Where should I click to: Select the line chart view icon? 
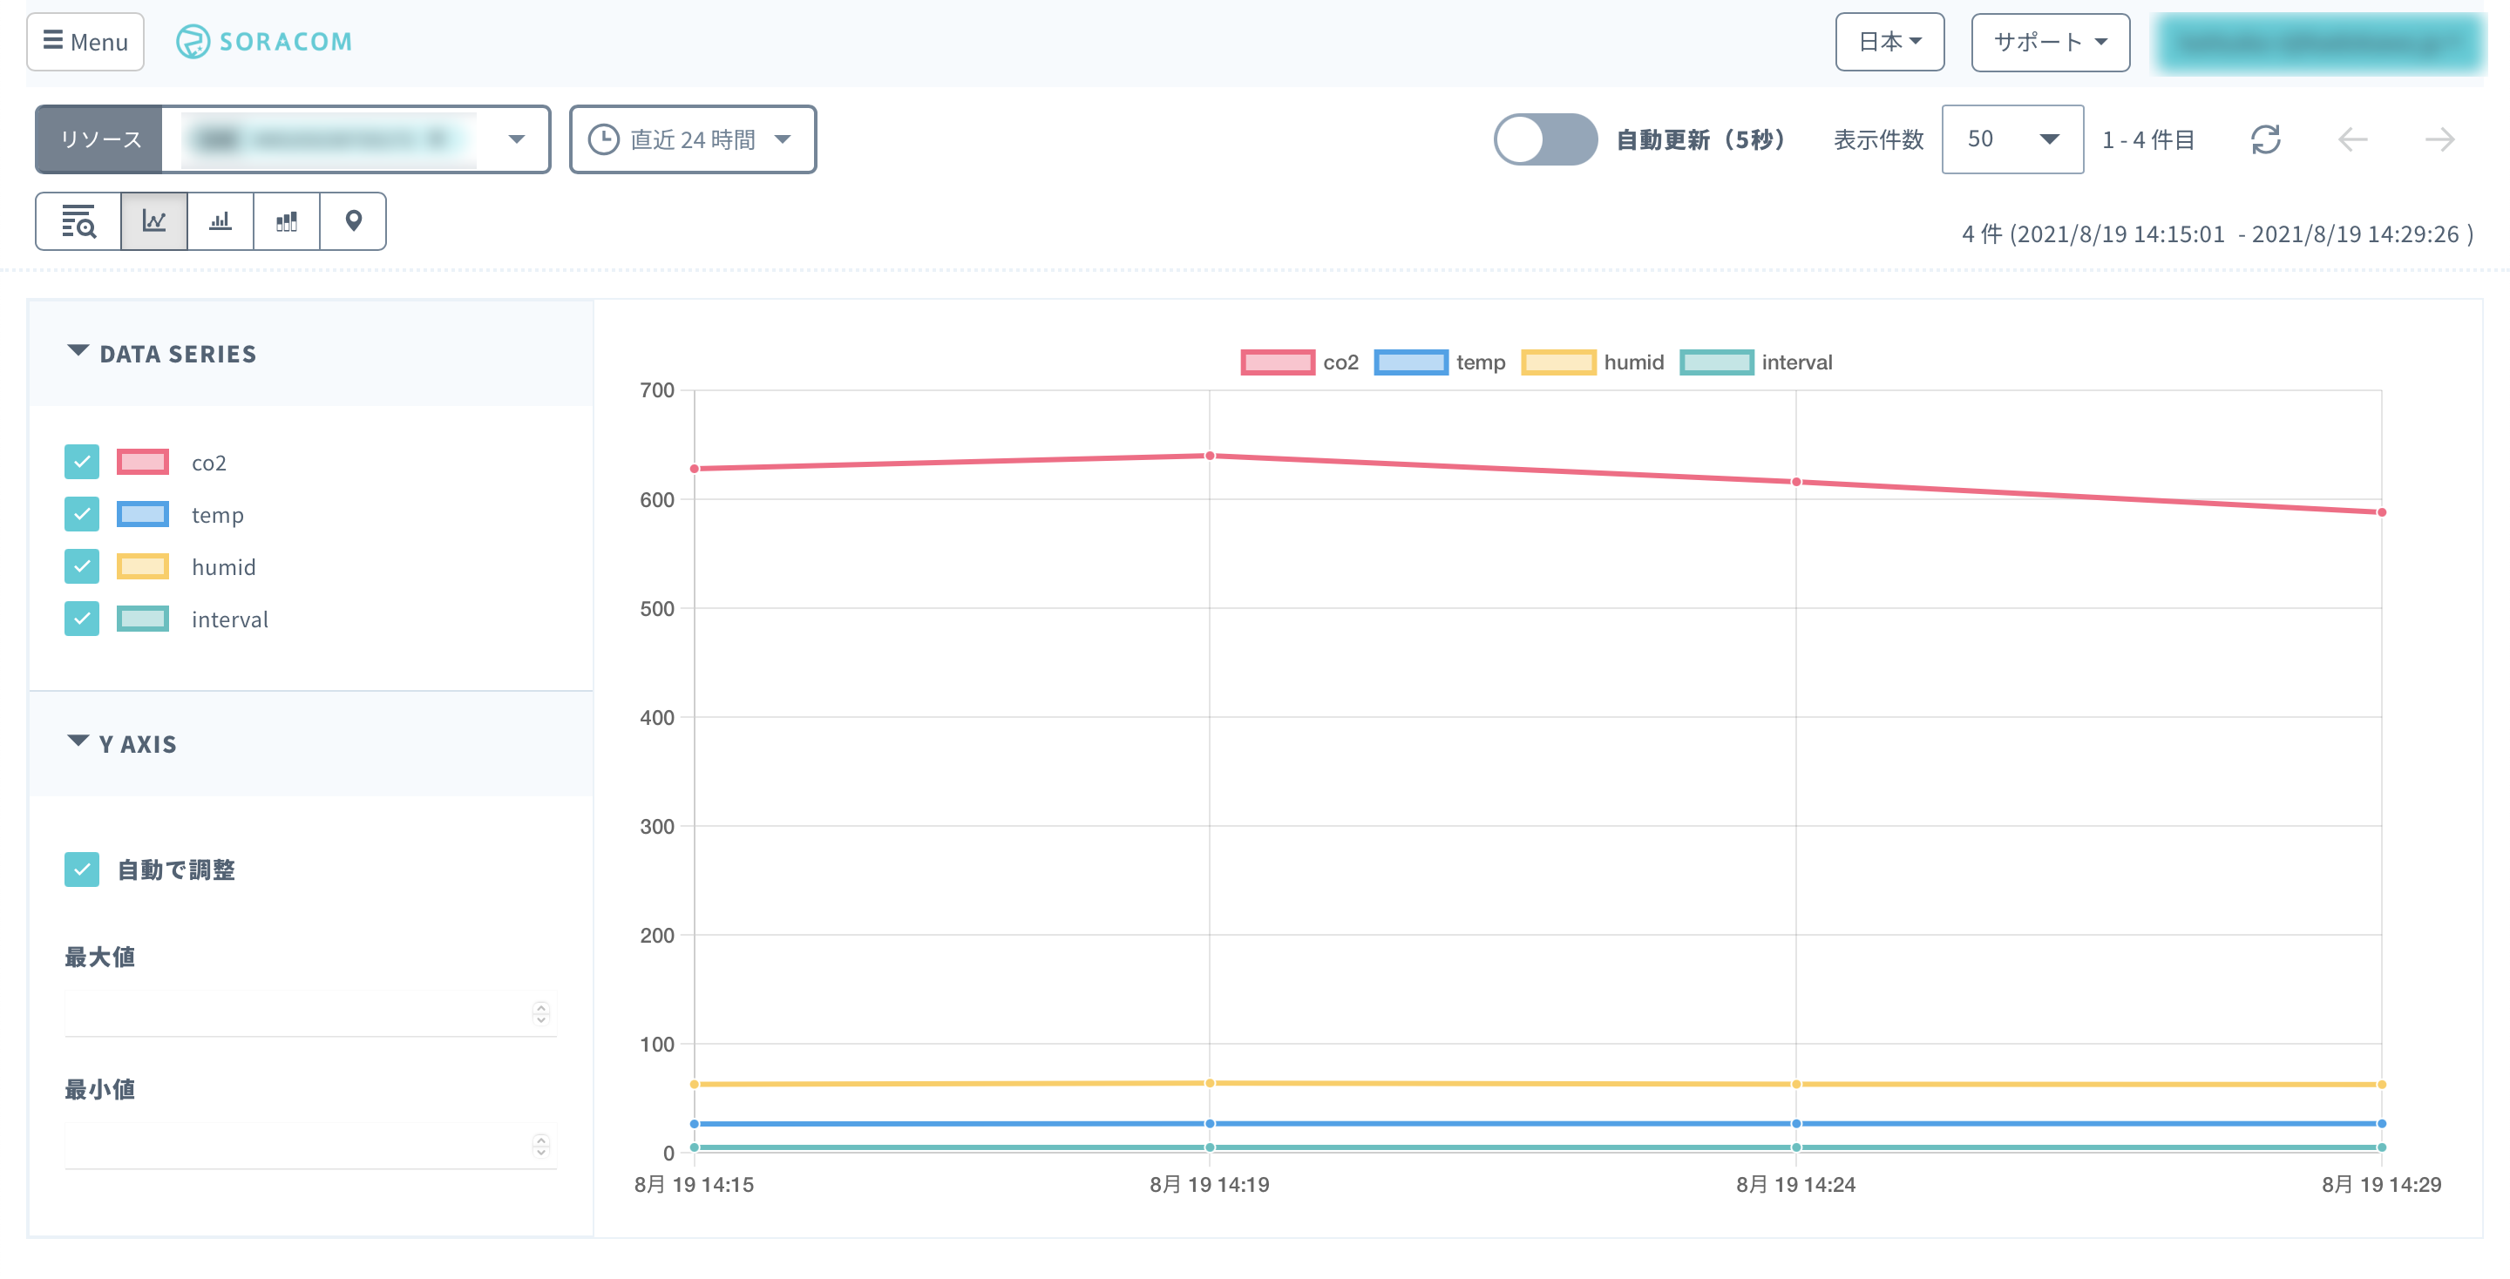point(154,221)
